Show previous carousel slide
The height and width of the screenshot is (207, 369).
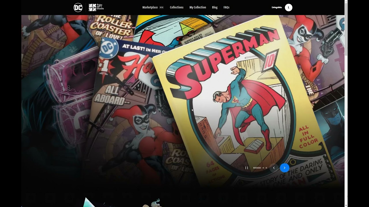point(274,168)
